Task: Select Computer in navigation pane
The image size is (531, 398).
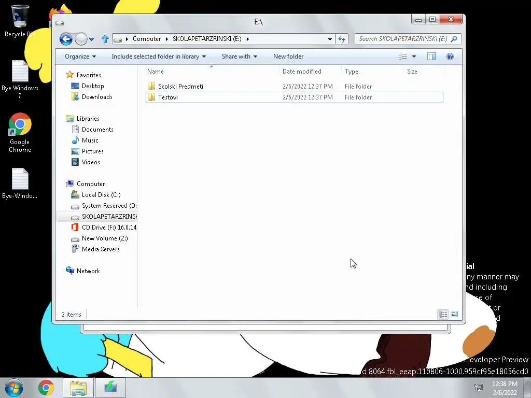Action: point(90,184)
